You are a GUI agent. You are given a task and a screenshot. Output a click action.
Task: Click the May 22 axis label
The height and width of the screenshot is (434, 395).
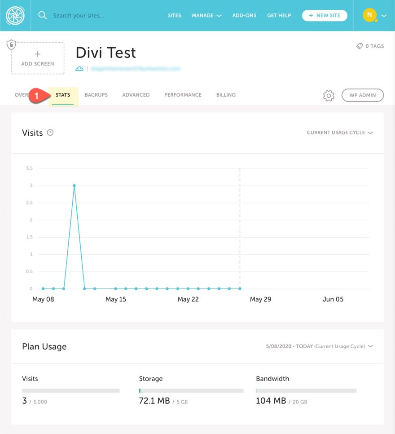tap(188, 299)
